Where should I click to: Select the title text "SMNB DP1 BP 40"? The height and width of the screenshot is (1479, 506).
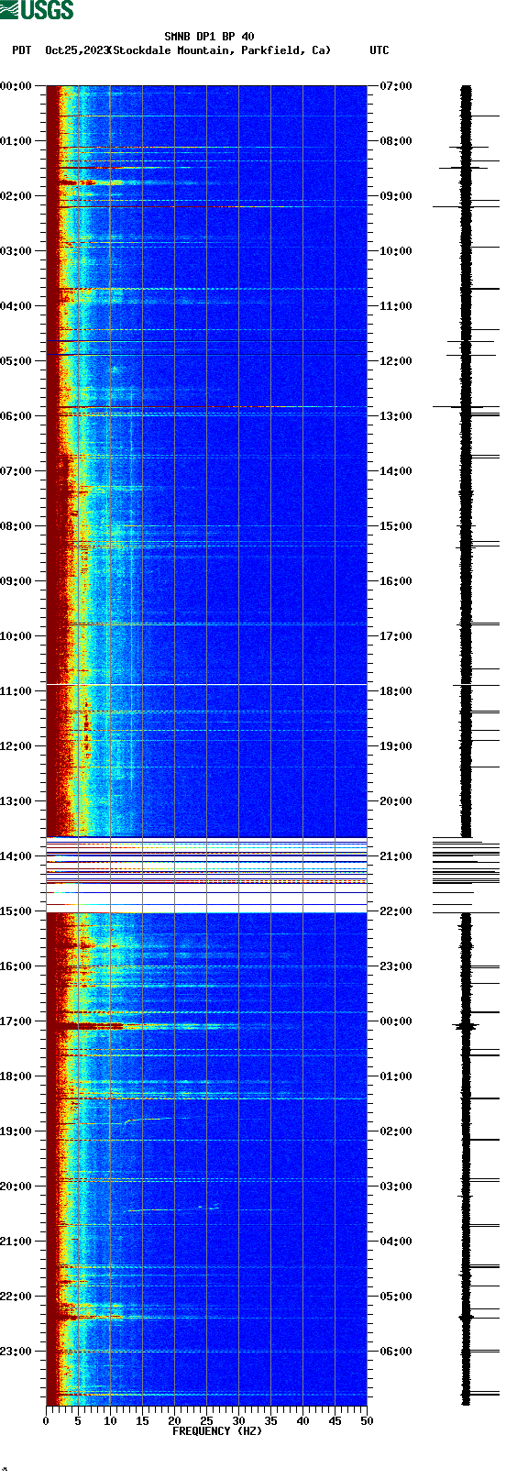pyautogui.click(x=209, y=38)
